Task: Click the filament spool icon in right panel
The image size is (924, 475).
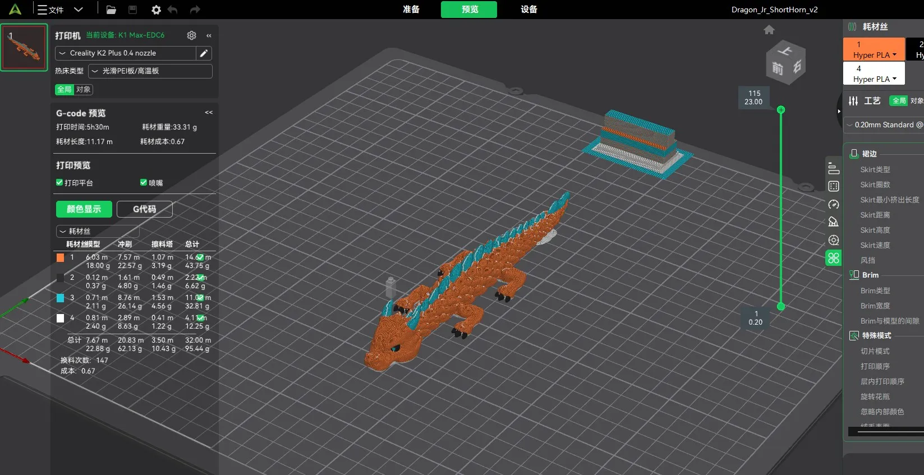Action: (x=852, y=27)
